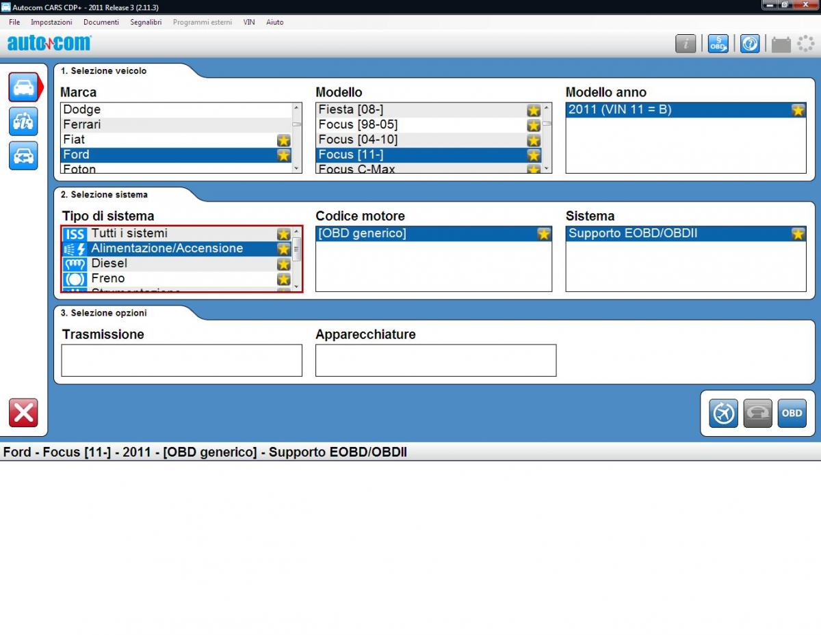Select Focus [98-05] in the Modello list

pos(429,124)
